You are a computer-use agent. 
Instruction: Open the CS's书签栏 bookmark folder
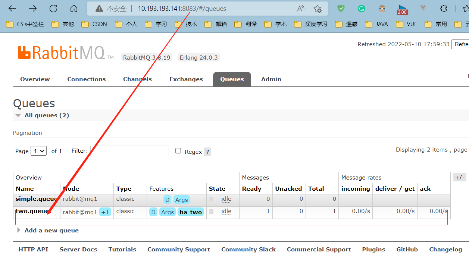pos(25,24)
